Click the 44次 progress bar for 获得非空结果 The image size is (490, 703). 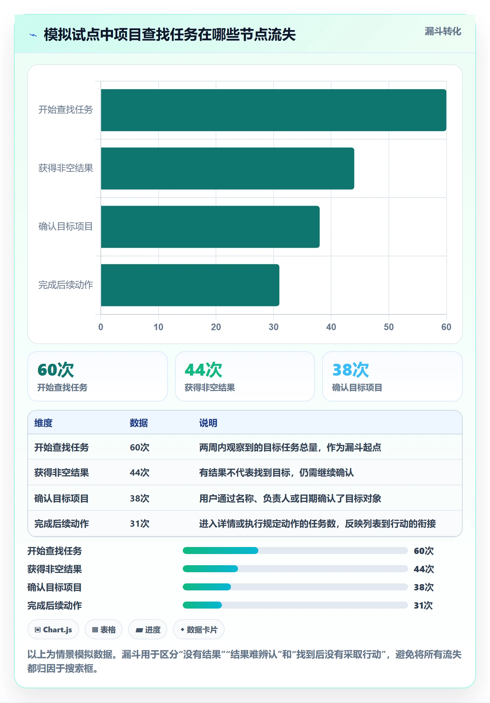[x=295, y=569]
